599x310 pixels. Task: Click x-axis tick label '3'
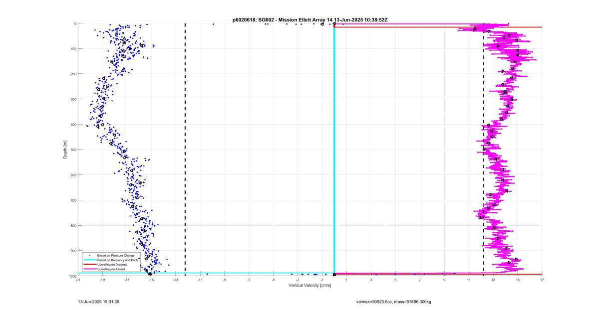click(x=371, y=280)
